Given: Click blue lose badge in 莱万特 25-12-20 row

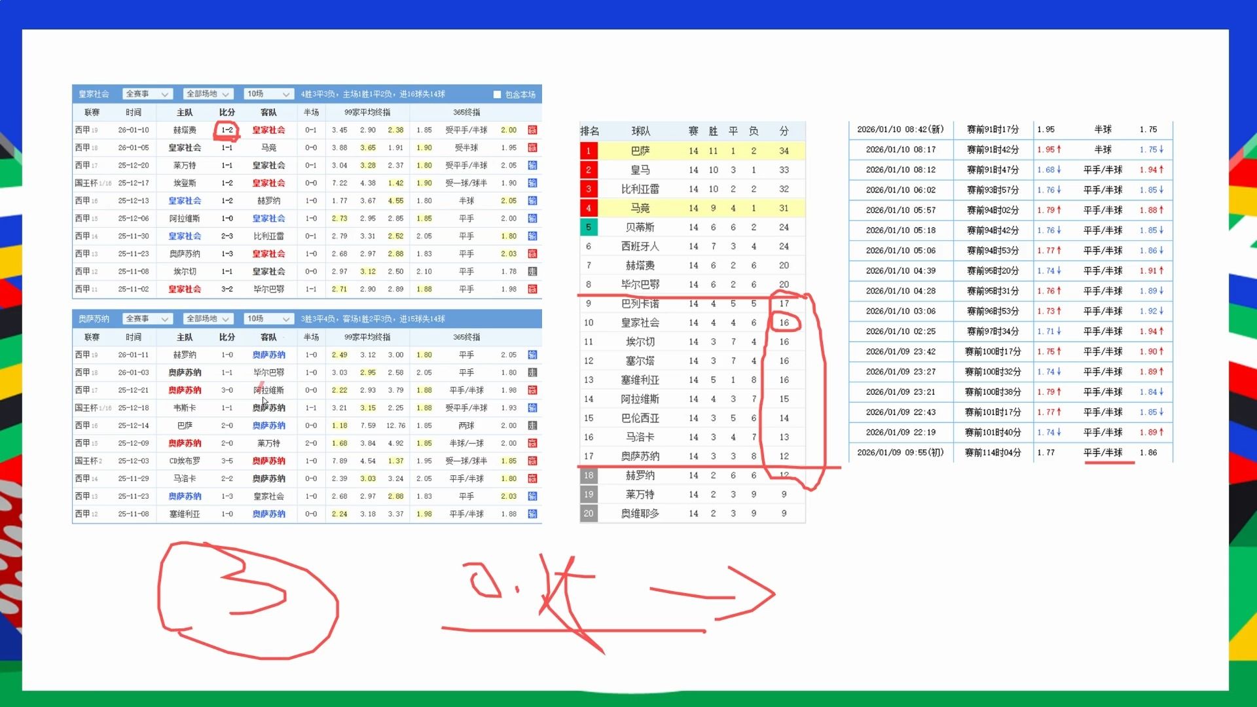Looking at the screenshot, I should click(x=532, y=166).
